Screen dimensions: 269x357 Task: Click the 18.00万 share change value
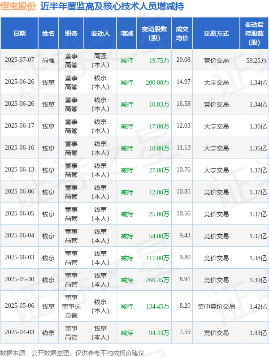click(x=159, y=148)
